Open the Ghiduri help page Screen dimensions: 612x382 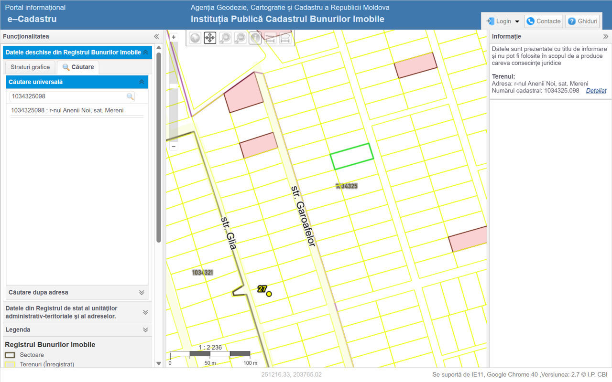[x=583, y=21]
